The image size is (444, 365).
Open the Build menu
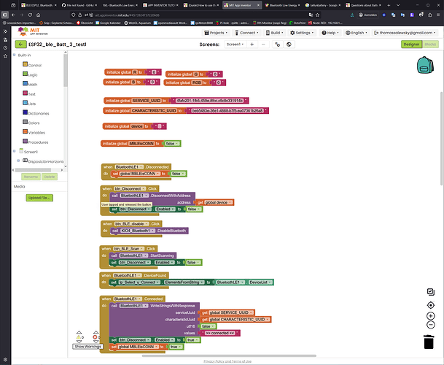274,33
